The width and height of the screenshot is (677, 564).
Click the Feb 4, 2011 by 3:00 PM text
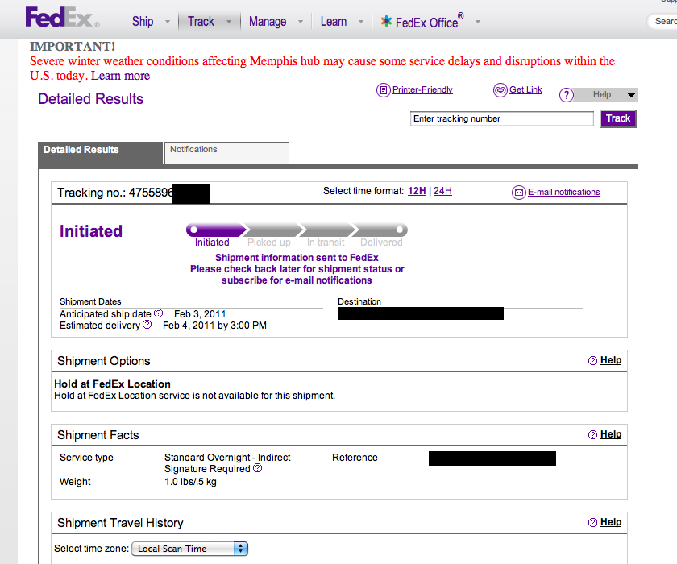(x=214, y=326)
